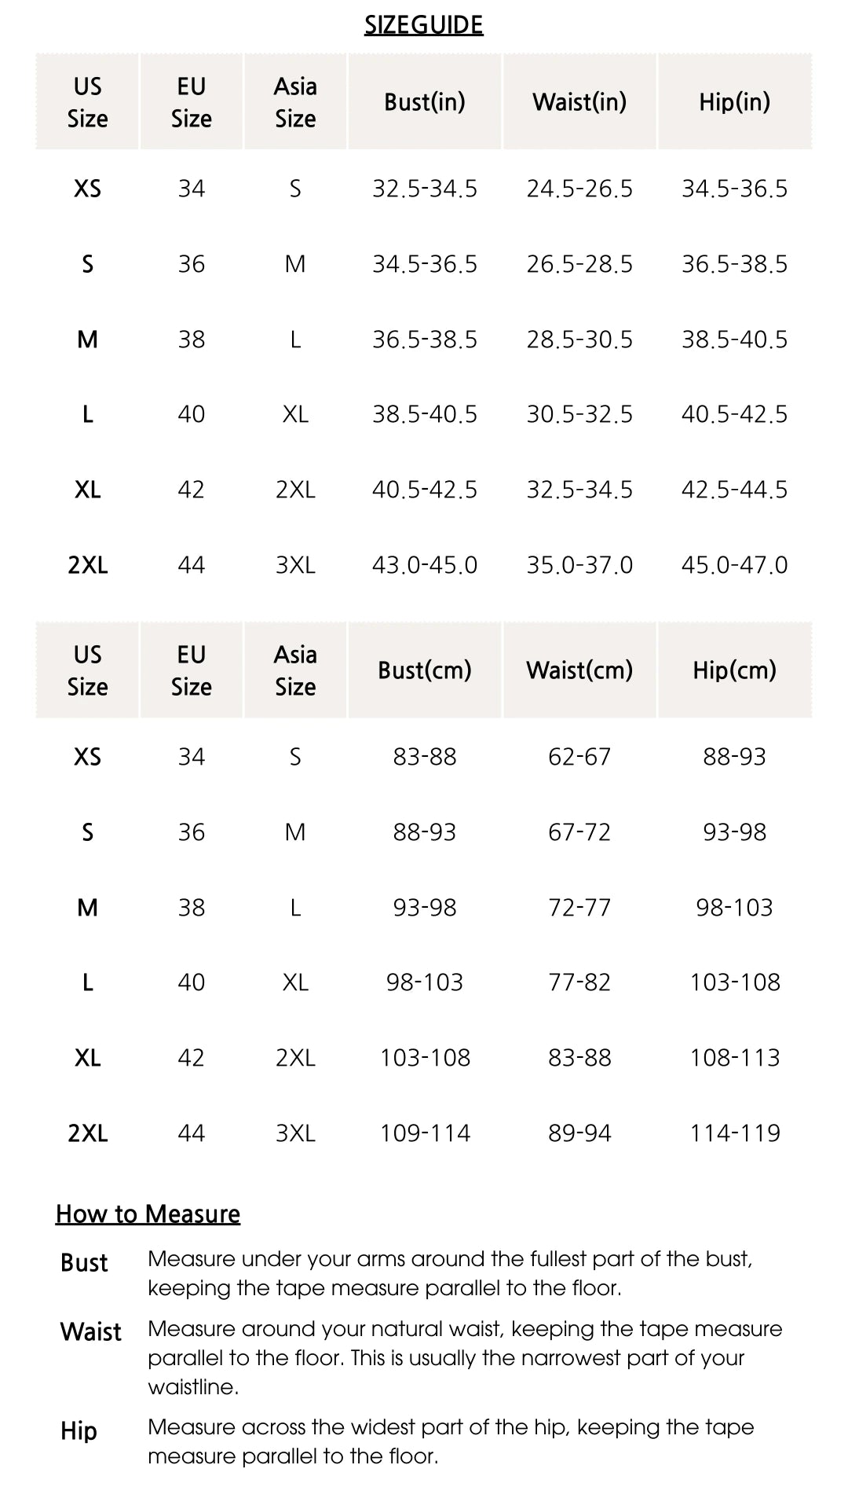Select the Hip(in) column header
Screen dimensions: 848x1509
[x=735, y=102]
